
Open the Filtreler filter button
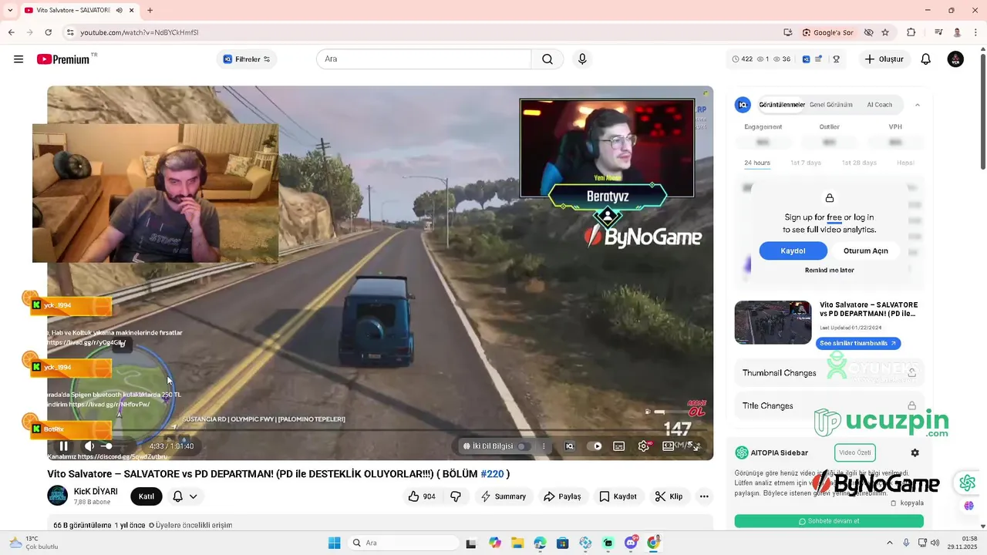247,59
